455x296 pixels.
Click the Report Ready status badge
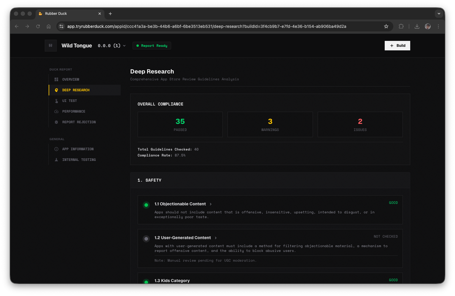[152, 46]
